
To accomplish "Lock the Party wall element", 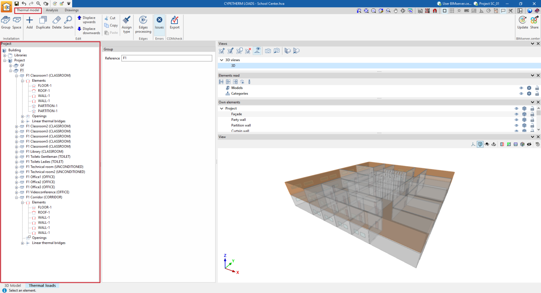I will click(x=533, y=119).
